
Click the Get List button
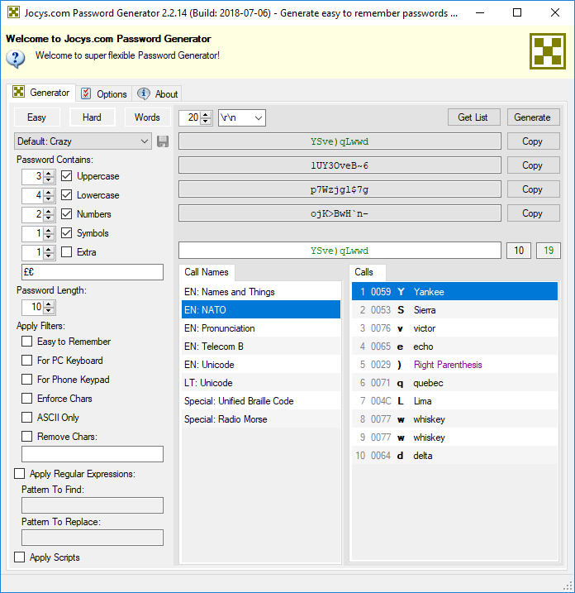[473, 117]
